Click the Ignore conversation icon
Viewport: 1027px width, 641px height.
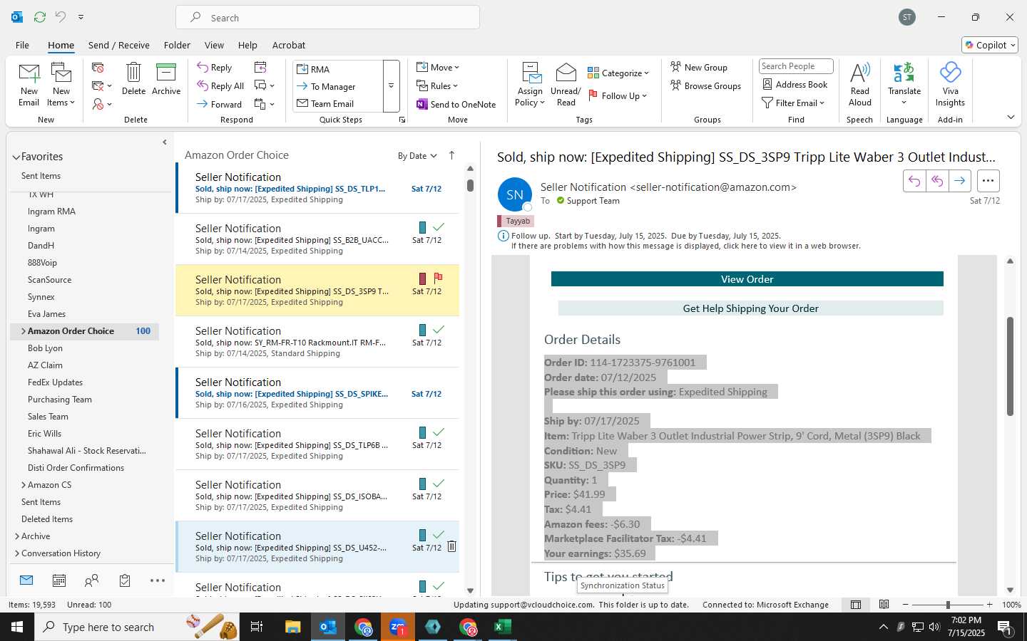(98, 68)
